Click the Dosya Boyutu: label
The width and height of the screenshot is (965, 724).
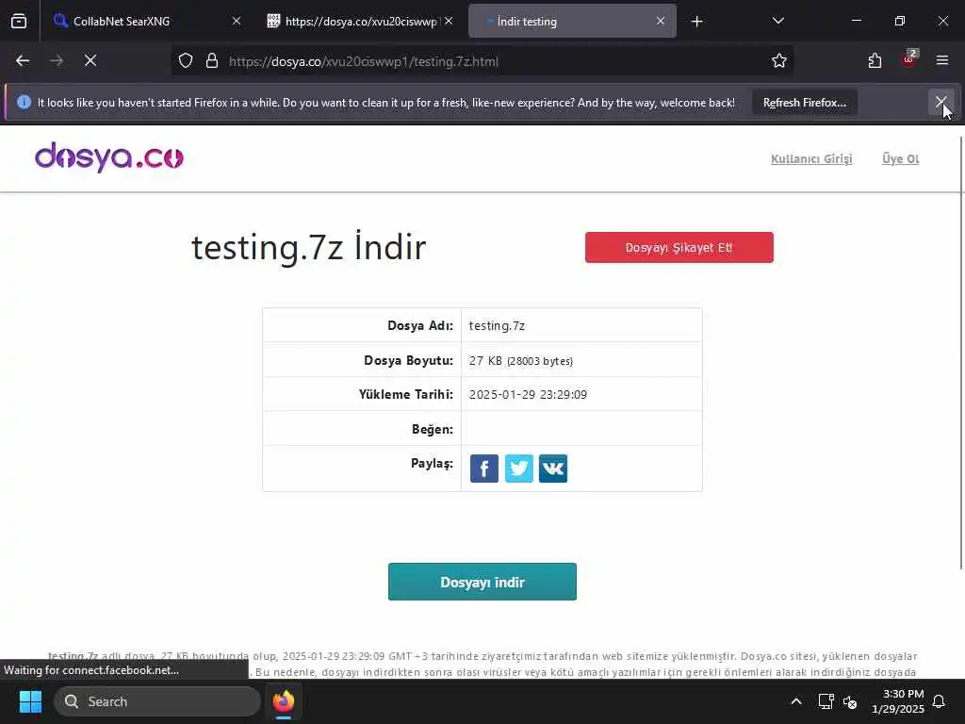tap(409, 361)
